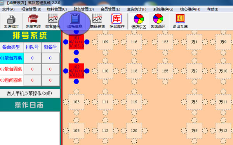
Task: Select occupied red table 101
Action: 76,42
